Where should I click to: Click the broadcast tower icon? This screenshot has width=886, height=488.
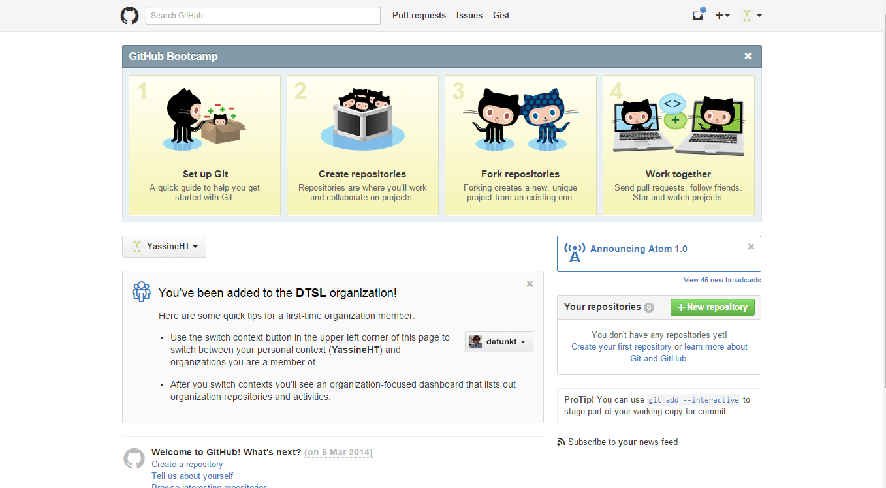tap(575, 252)
